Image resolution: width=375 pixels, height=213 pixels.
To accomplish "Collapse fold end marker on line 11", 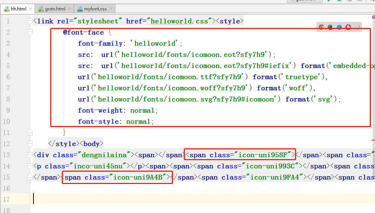I will pyautogui.click(x=30, y=132).
